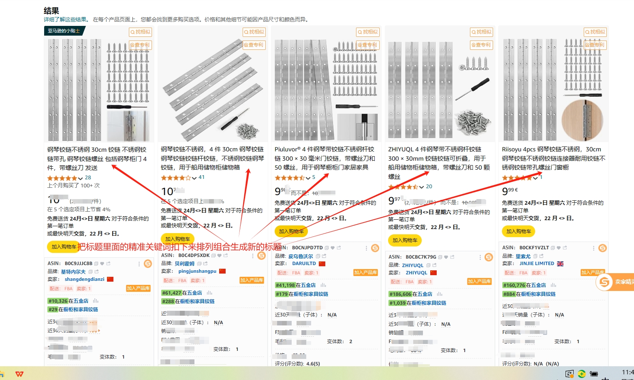The image size is (634, 380).
Task: Favorite product B0CKF1VZLT with the heart icon
Action: [559, 248]
